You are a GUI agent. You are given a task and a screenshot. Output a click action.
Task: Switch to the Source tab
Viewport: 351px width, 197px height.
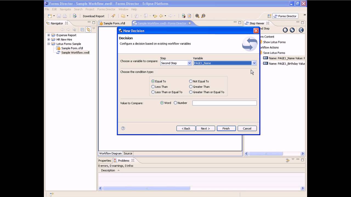click(128, 153)
